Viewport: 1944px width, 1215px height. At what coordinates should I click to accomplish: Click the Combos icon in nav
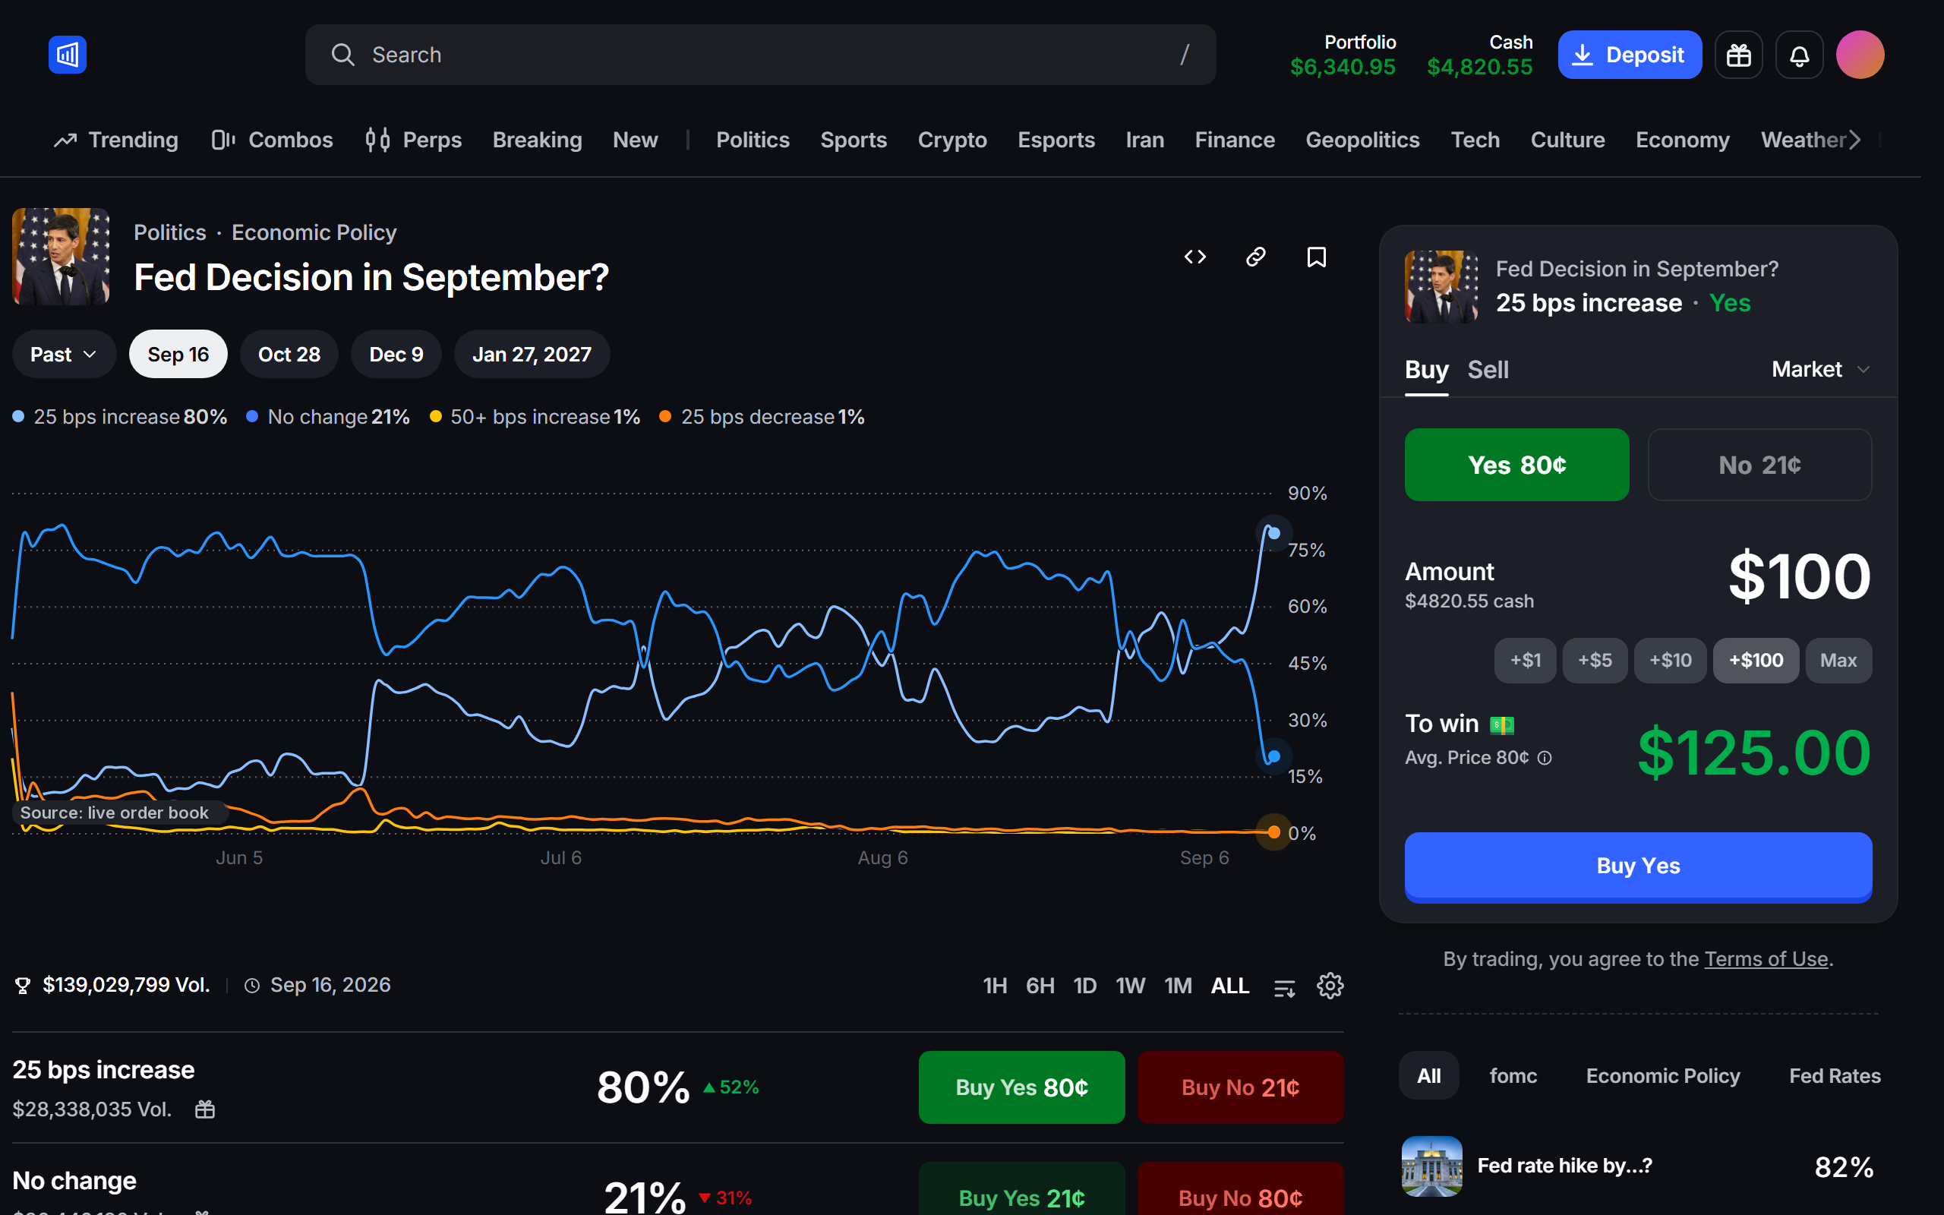point(223,140)
